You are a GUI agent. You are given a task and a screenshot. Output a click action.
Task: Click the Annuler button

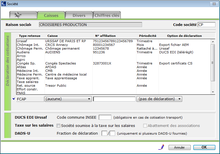pyautogui.click(x=179, y=147)
